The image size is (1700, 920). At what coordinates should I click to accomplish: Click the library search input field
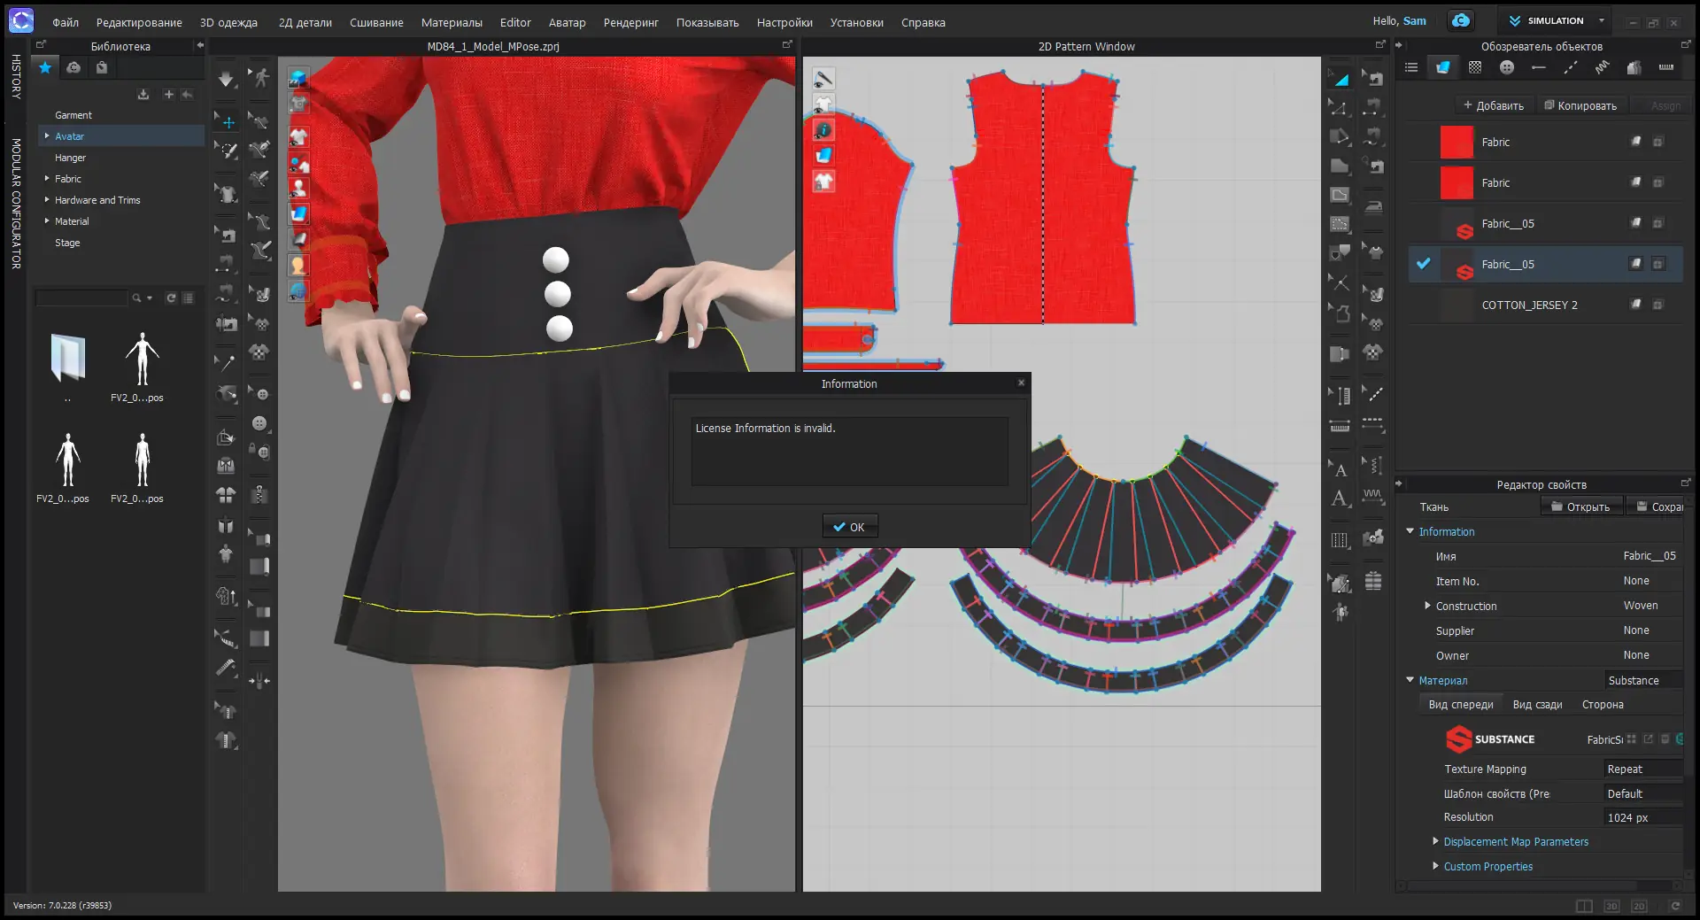click(x=81, y=298)
